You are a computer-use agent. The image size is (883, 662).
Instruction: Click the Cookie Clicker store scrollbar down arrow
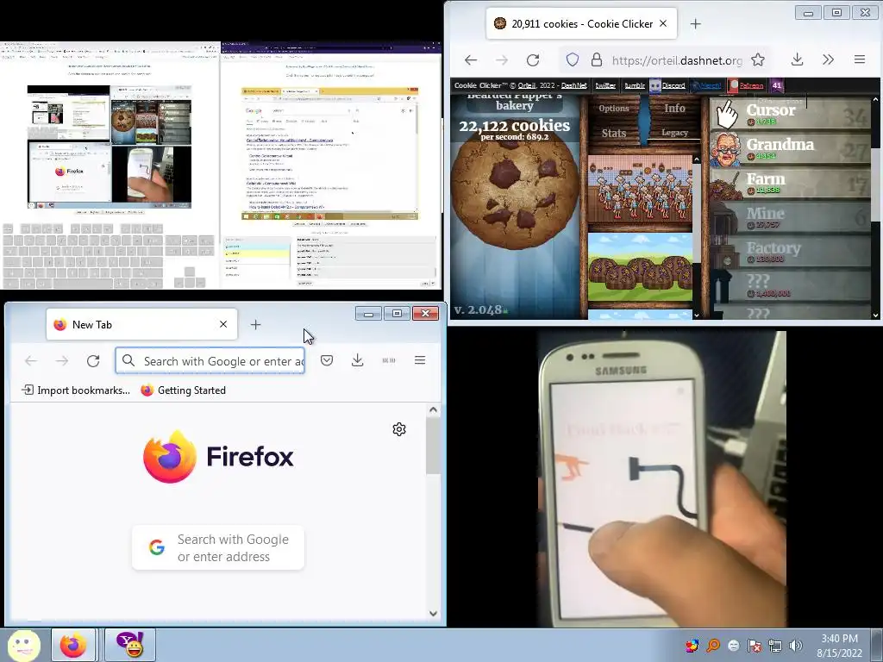coord(875,315)
